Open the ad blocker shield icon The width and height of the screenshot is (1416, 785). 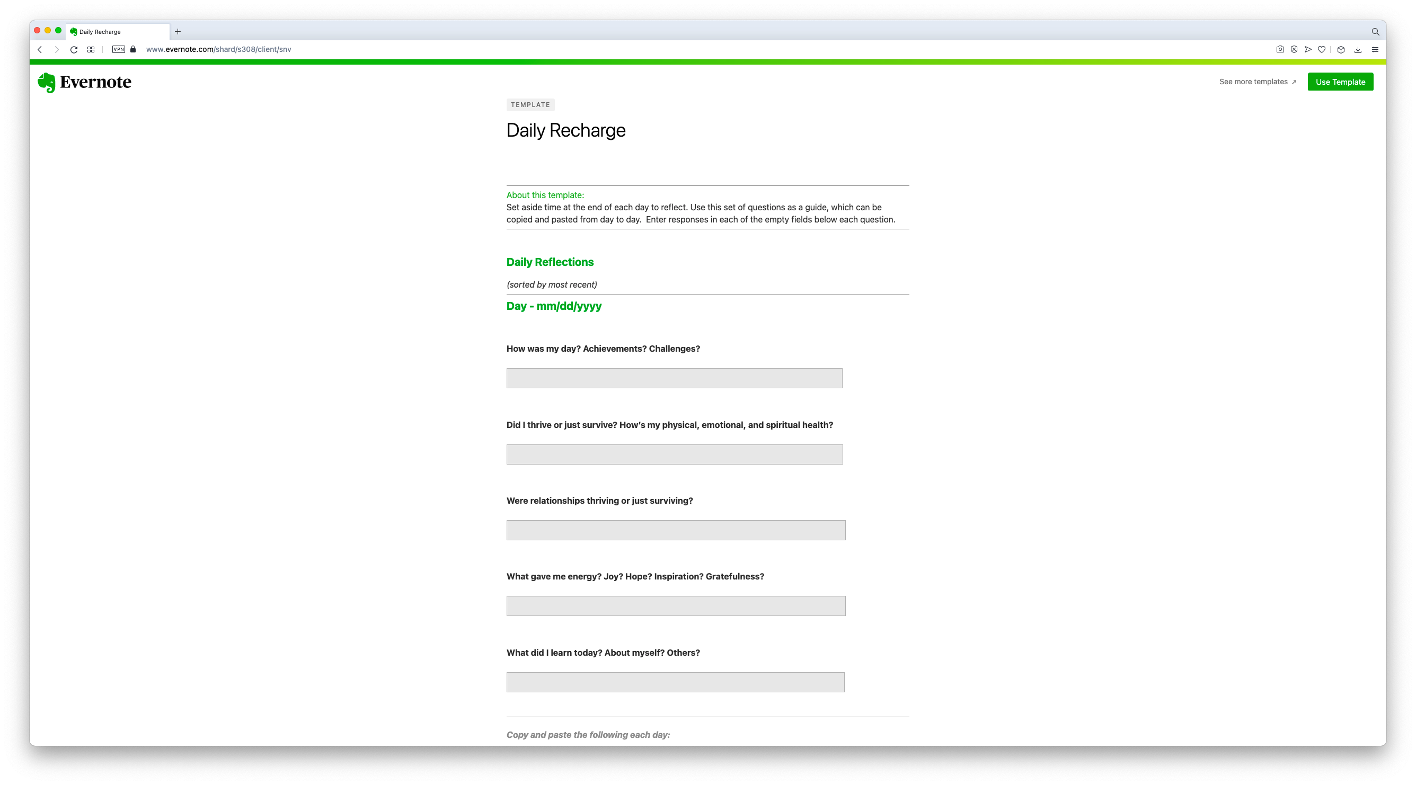click(x=1294, y=49)
